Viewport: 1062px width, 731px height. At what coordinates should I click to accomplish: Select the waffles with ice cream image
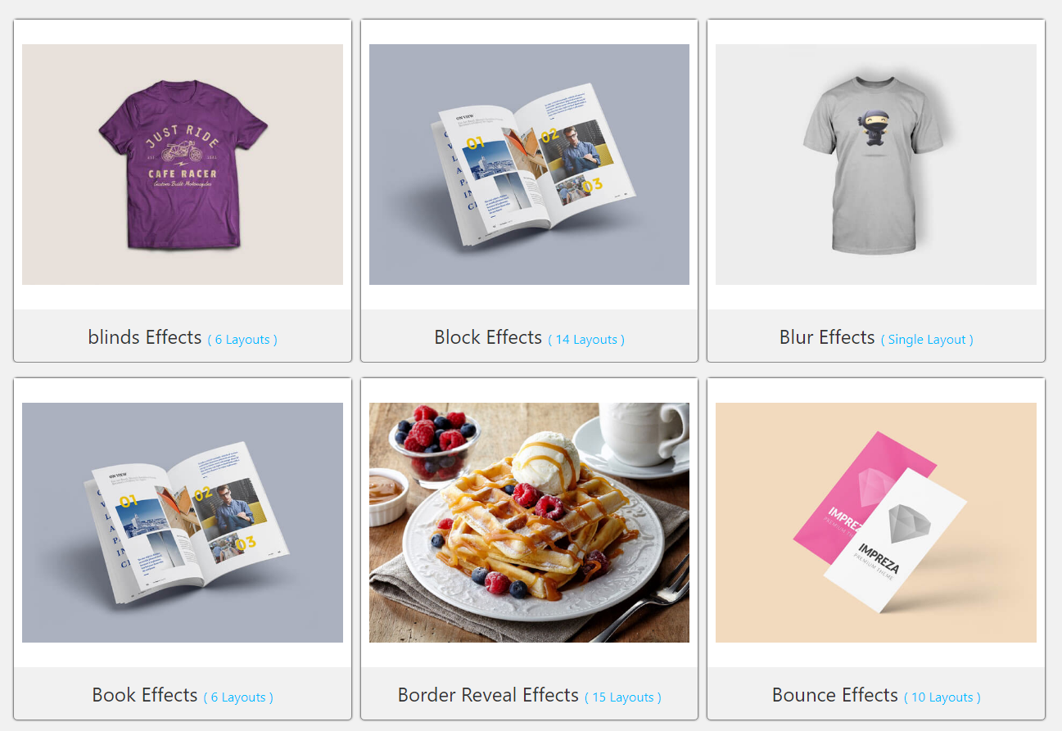(x=529, y=522)
